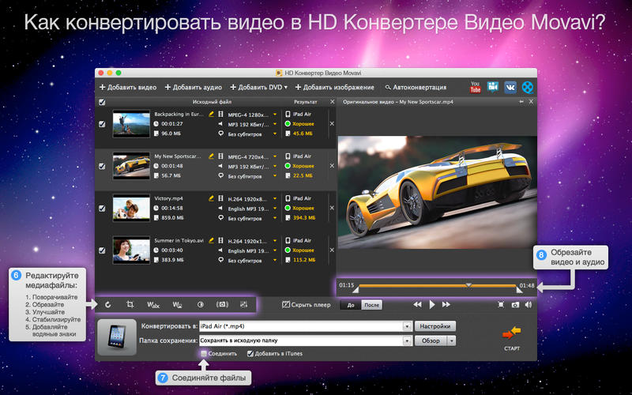This screenshot has width=632, height=395.
Task: Toggle the select-all files checkbox
Action: pyautogui.click(x=102, y=102)
